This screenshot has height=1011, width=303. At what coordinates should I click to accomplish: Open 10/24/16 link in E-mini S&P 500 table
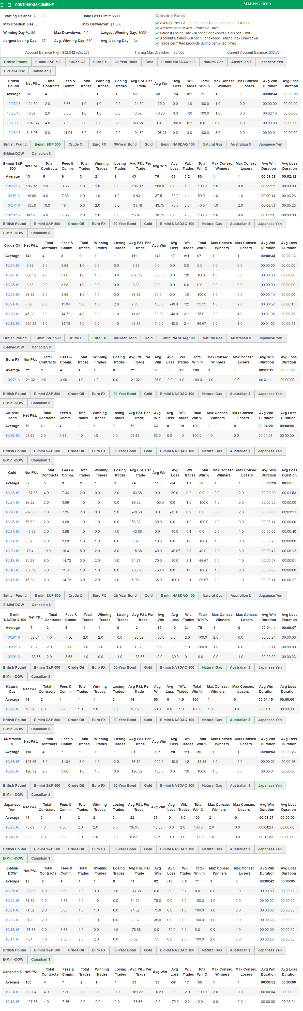click(12, 205)
